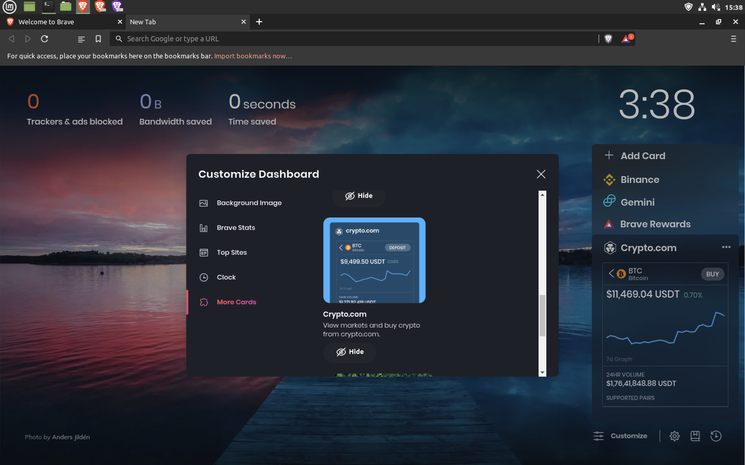The image size is (745, 465).
Task: Click the Brave Shields lion icon
Action: coord(608,39)
